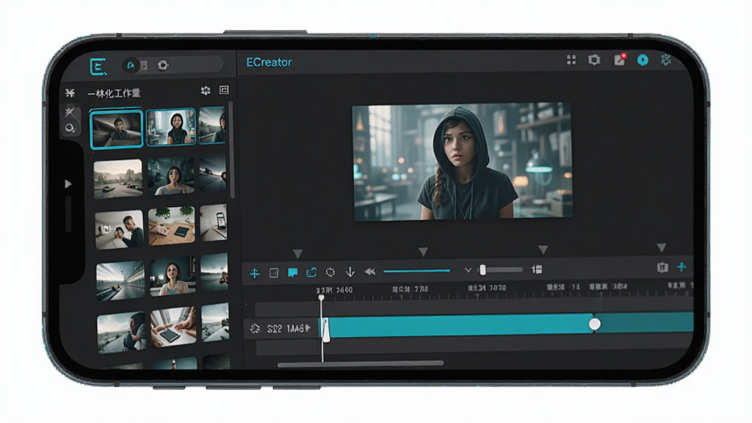Select the hands holding a tablet thumbnail
Screen dimensions: 752x423
(173, 327)
